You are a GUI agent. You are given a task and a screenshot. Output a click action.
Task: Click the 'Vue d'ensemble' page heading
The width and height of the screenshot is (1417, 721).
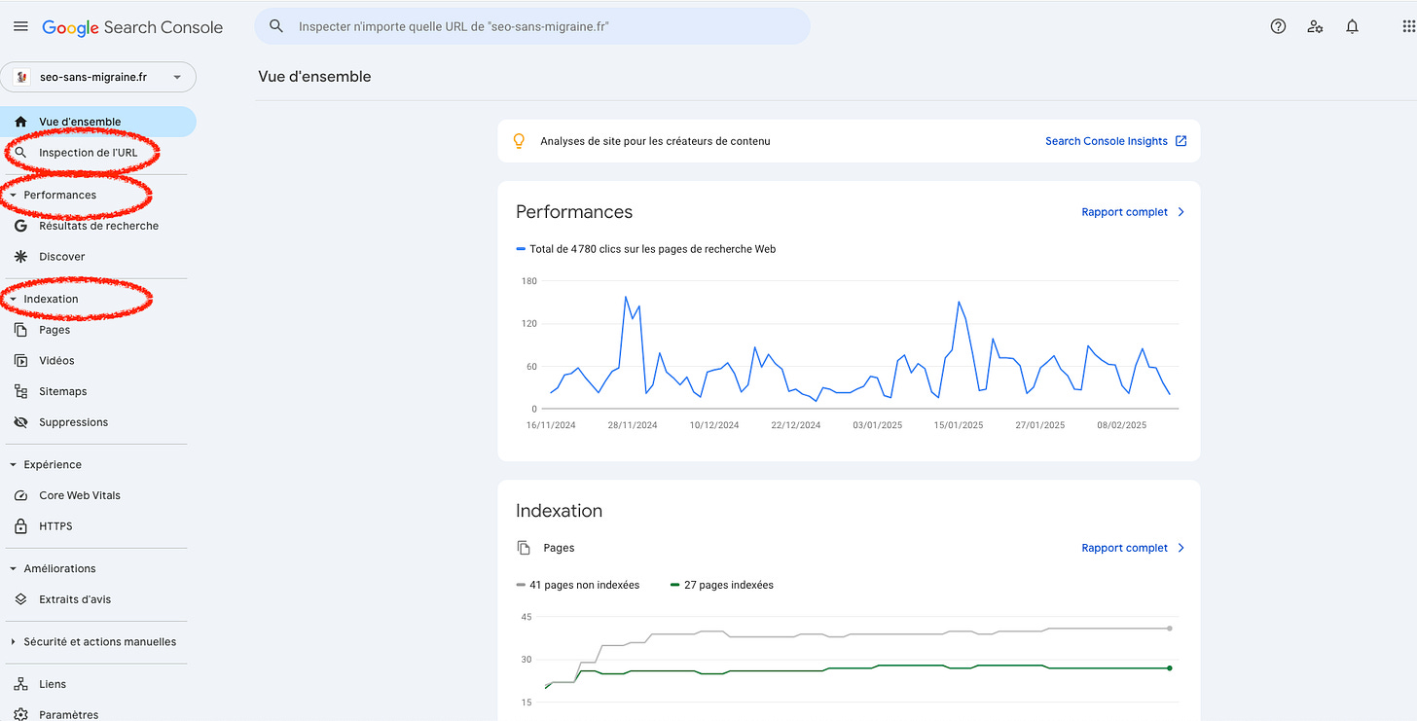point(314,76)
